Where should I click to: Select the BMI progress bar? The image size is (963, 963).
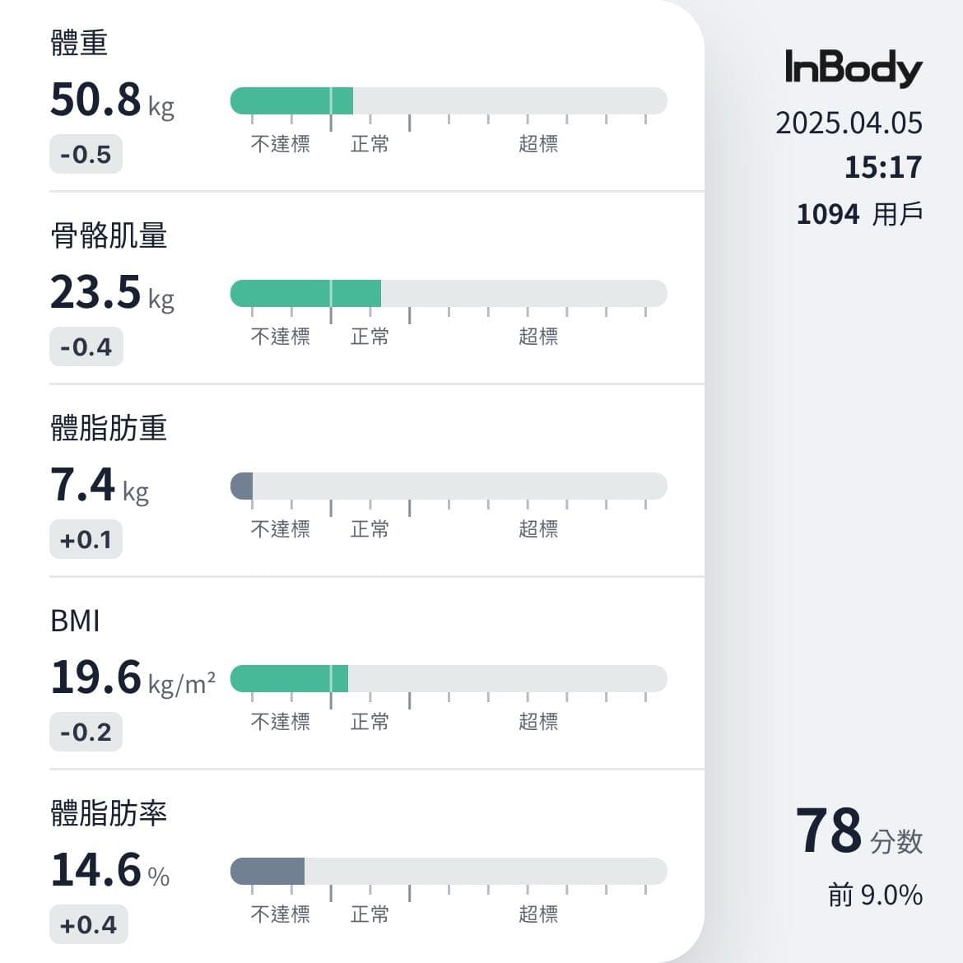449,679
